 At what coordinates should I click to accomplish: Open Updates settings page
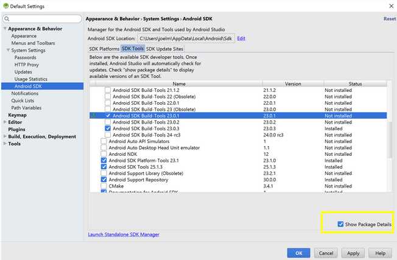click(x=23, y=72)
